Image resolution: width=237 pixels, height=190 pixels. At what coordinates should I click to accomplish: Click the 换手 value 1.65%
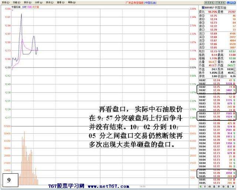[x=213, y=73]
